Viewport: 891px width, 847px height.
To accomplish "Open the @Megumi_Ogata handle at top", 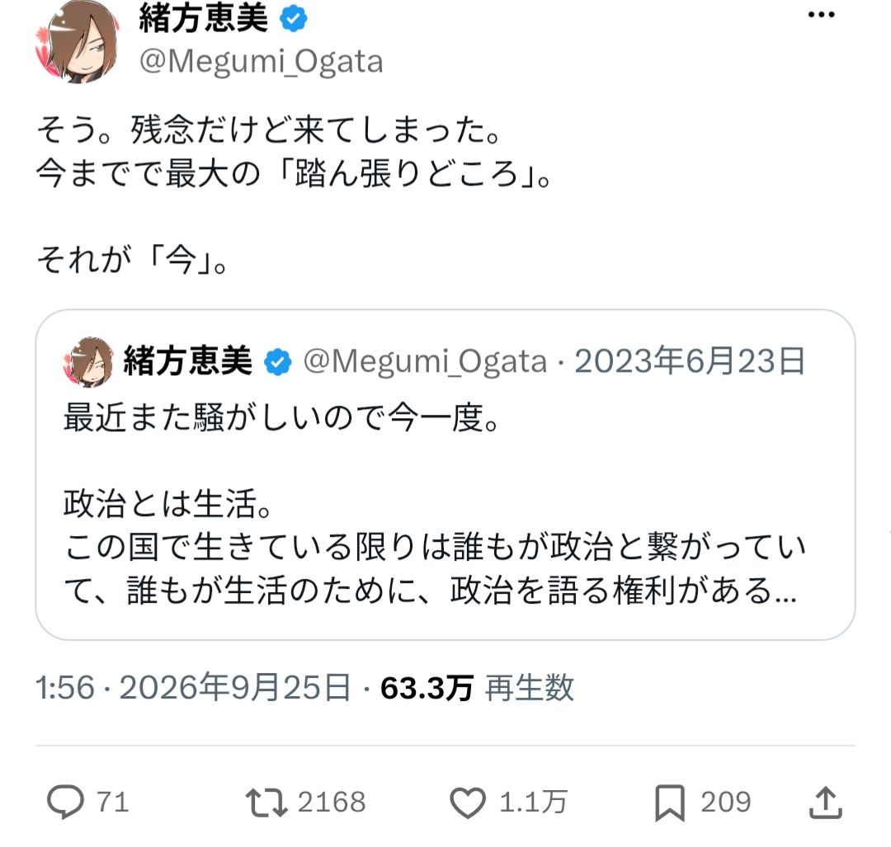I will click(262, 61).
